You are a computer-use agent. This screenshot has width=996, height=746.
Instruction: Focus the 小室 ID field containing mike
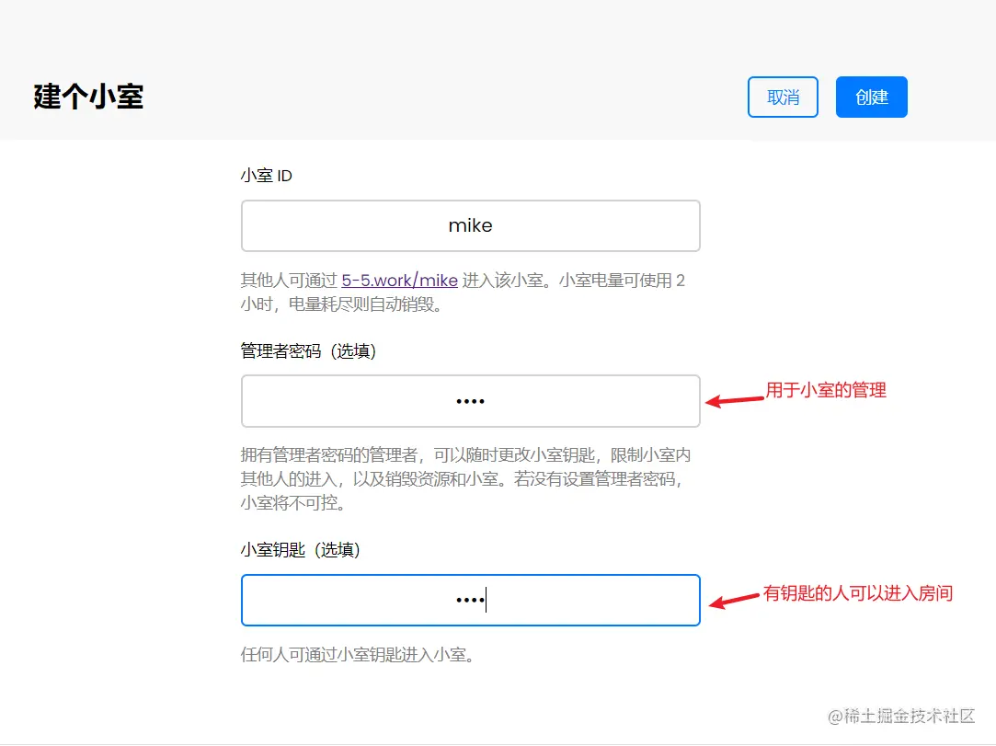click(x=471, y=225)
